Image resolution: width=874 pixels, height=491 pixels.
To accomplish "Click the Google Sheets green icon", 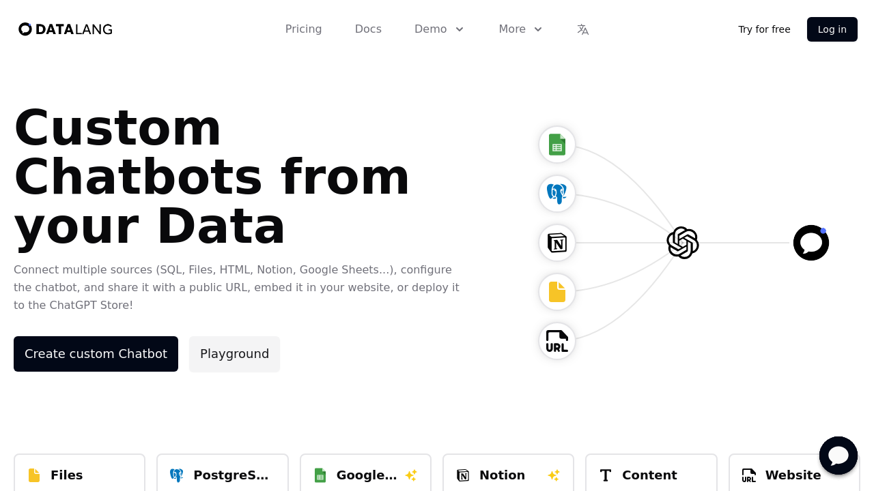I will coord(320,475).
